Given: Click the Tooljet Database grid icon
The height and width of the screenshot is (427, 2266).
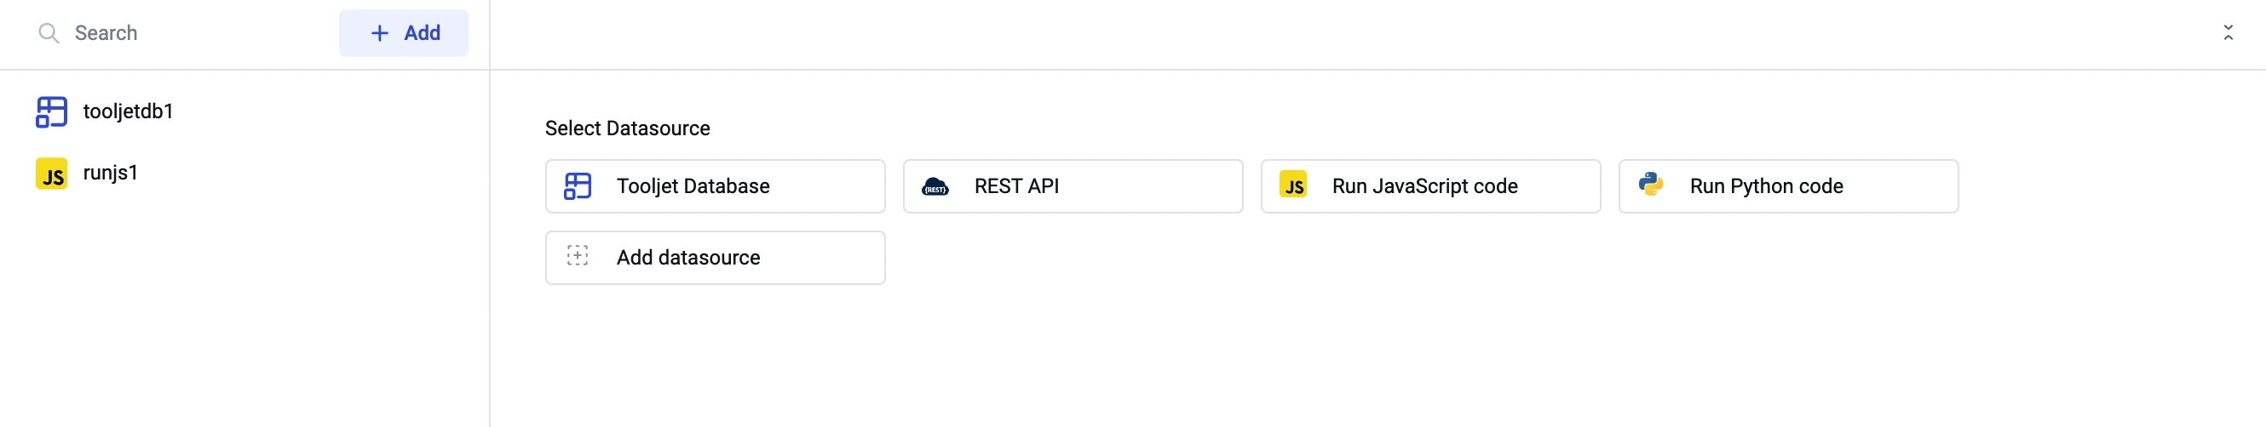Looking at the screenshot, I should click(577, 186).
